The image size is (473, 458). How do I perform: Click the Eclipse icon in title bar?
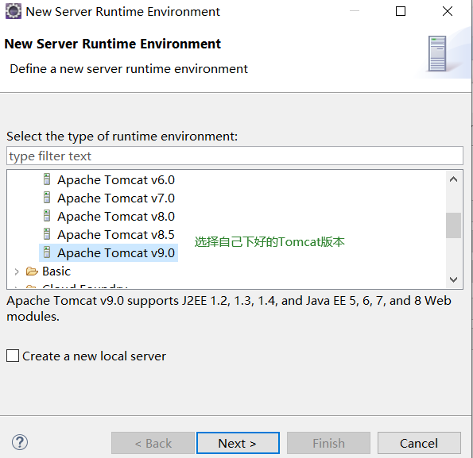(14, 11)
